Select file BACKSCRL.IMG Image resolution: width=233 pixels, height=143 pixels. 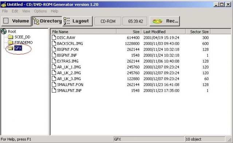tap(70, 44)
